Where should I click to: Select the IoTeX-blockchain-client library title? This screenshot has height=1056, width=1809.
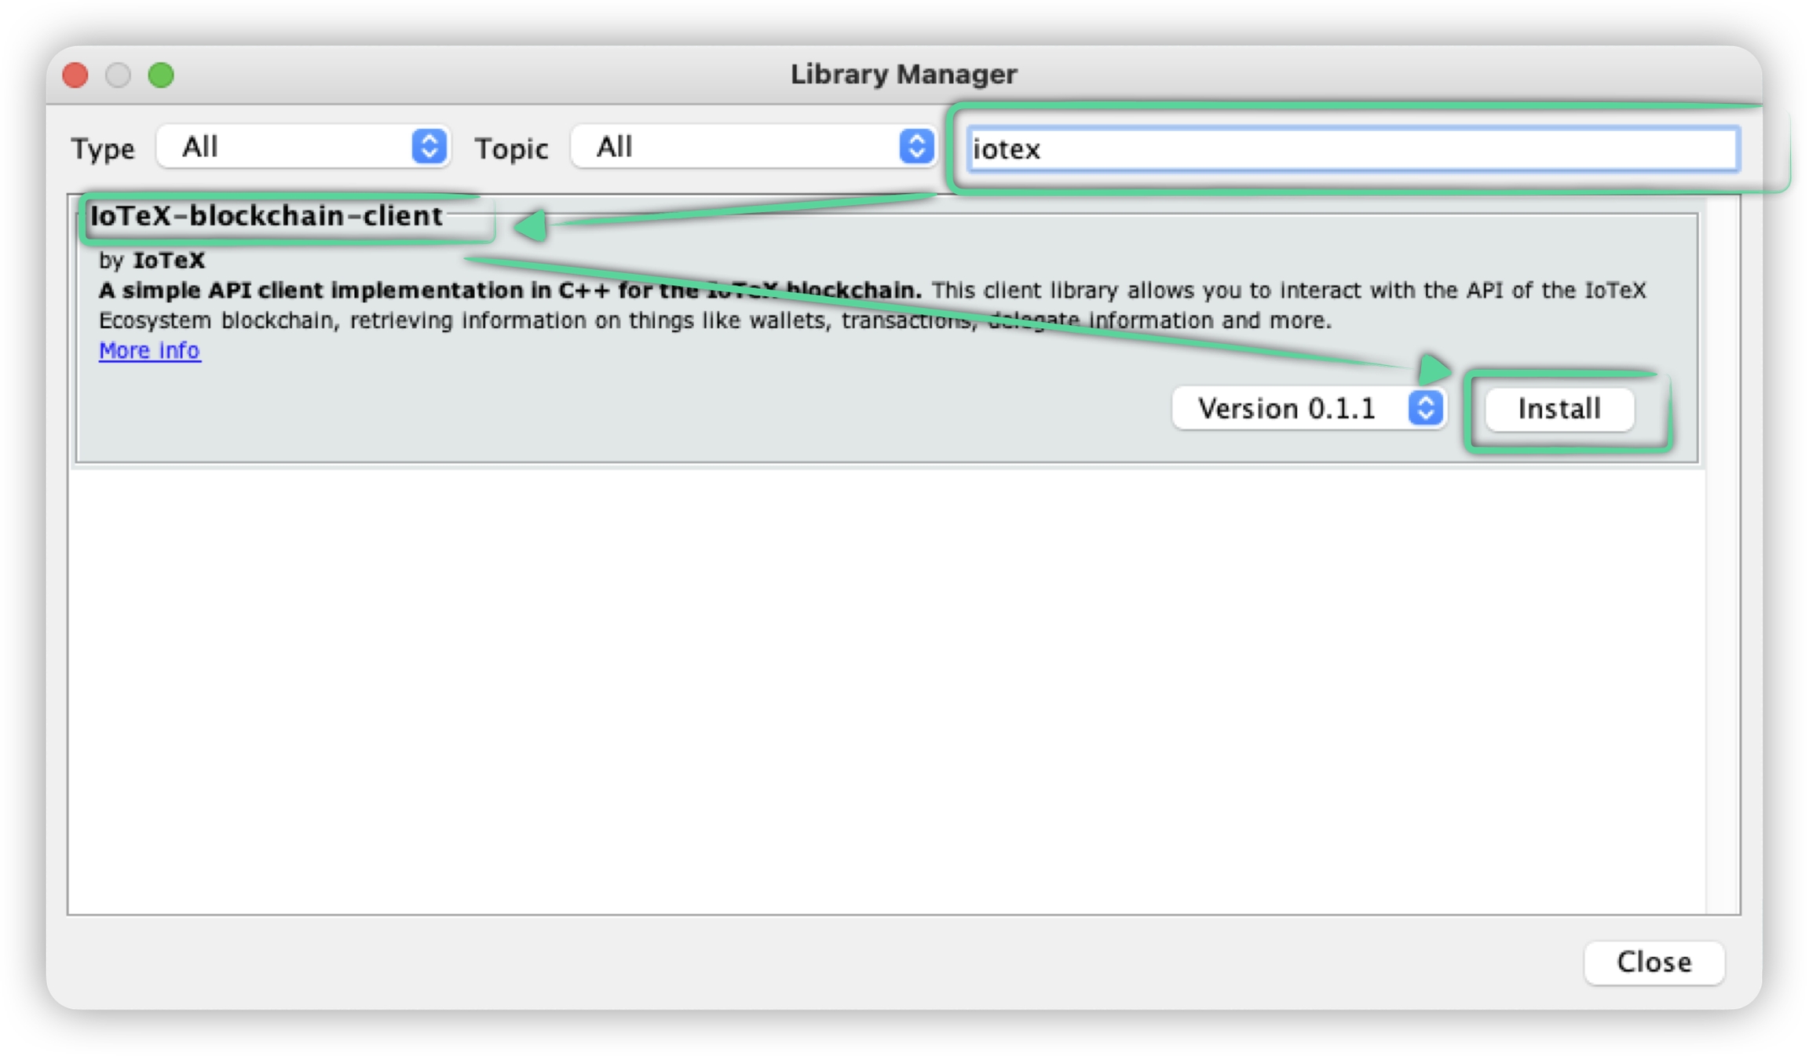point(267,216)
